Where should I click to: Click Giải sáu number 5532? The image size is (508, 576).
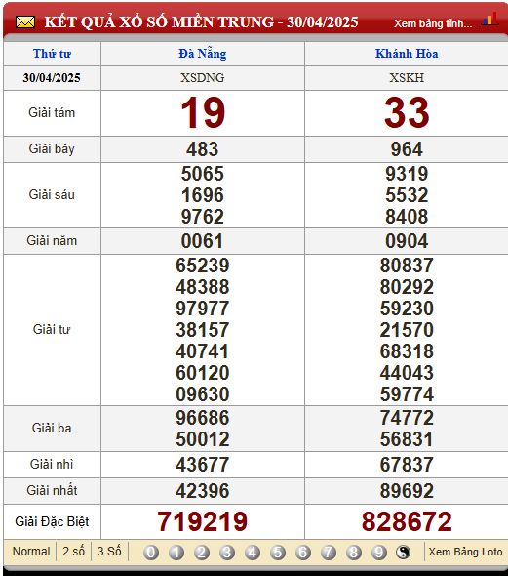tap(407, 195)
